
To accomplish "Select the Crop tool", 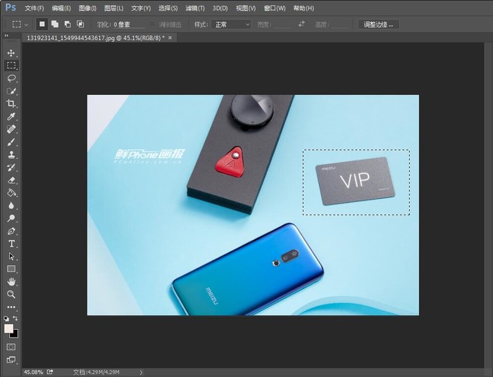I will [x=11, y=103].
